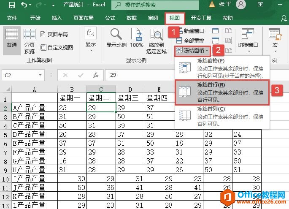Click the 新建窗口 button

tap(191, 31)
